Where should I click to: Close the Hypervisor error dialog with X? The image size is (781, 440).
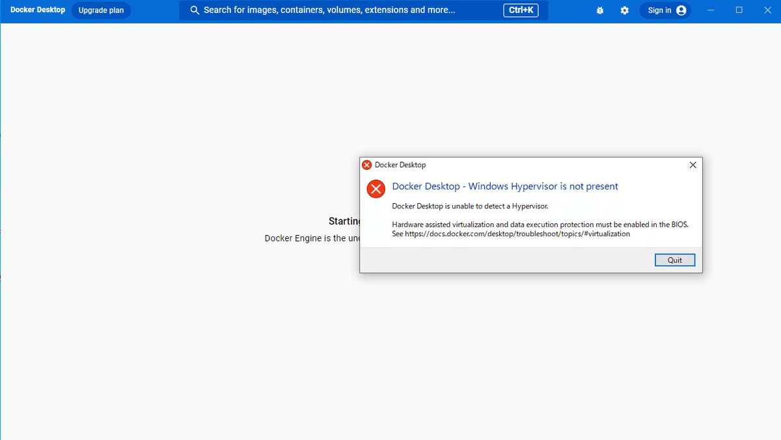[x=692, y=165]
